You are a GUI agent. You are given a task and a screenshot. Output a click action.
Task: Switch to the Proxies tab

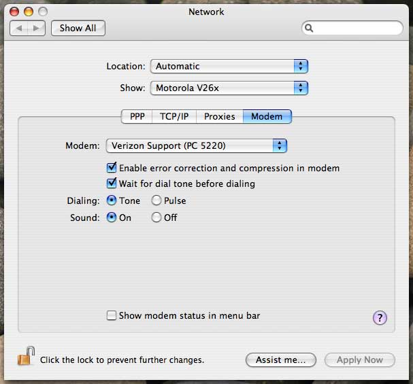[219, 116]
